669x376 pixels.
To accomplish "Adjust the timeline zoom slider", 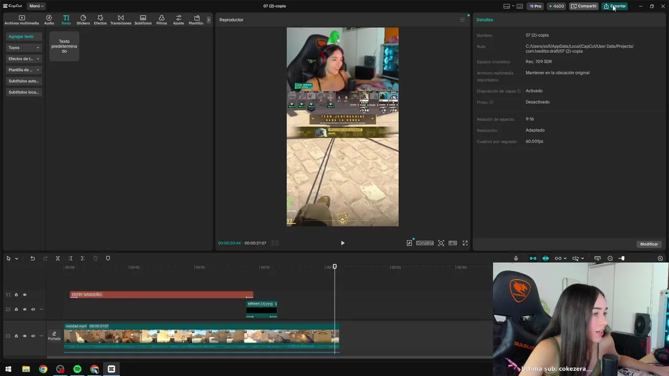I will pyautogui.click(x=622, y=258).
